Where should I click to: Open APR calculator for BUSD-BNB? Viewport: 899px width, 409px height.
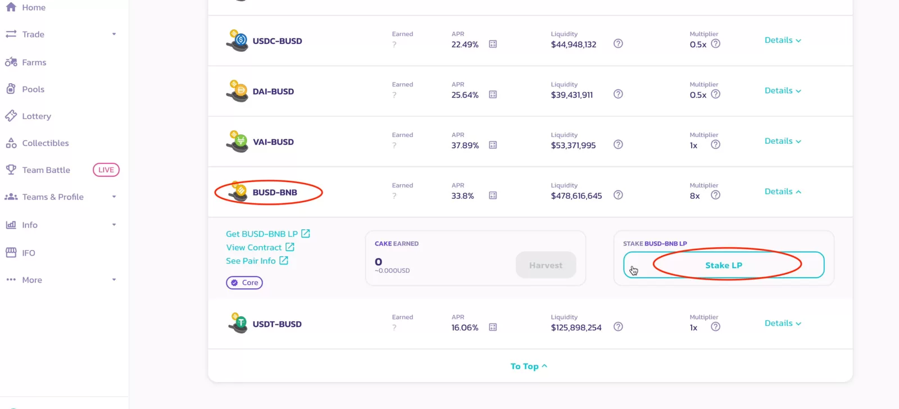click(493, 196)
